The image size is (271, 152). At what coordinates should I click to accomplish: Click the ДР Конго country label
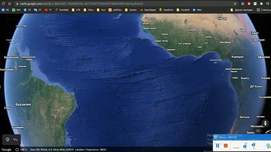click(257, 86)
